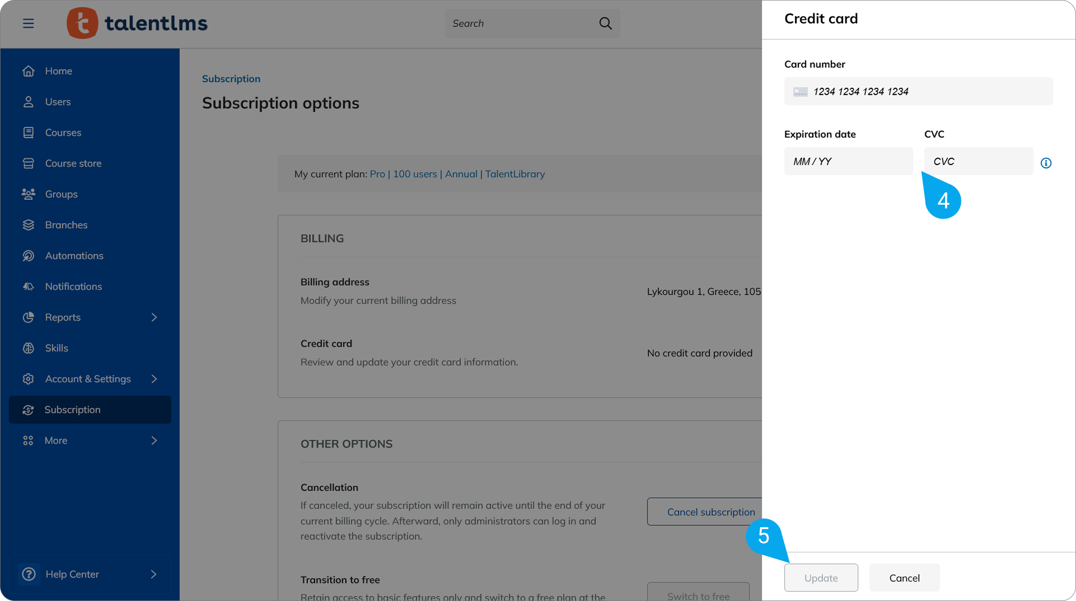Open Automations via its icon
Screen dimensions: 1076x601
click(29, 256)
